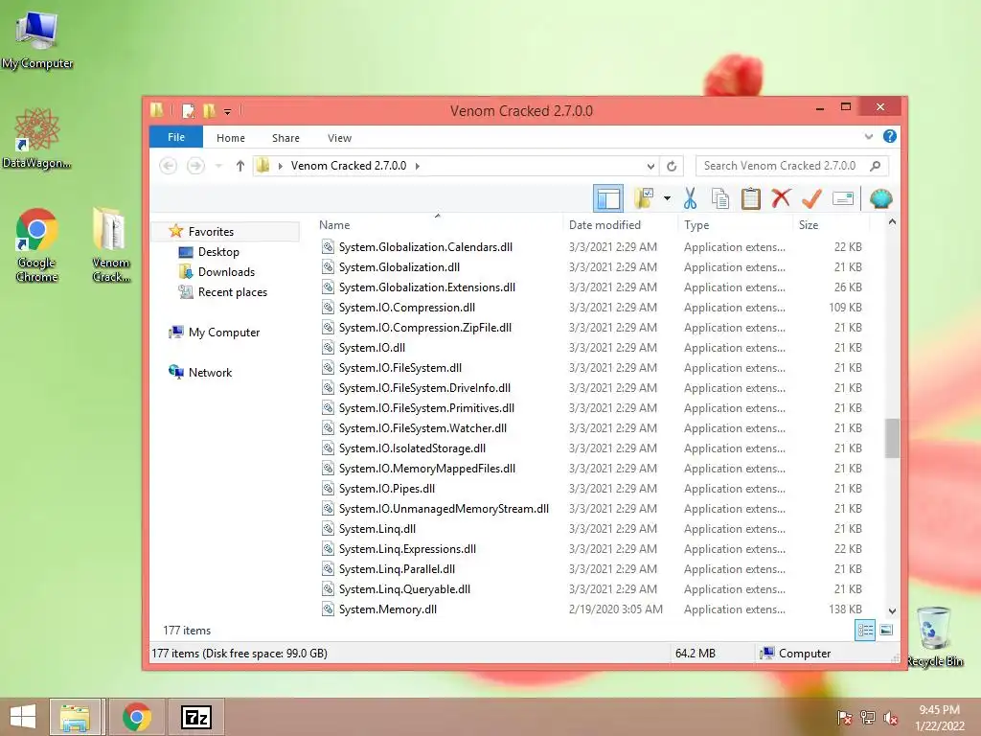The width and height of the screenshot is (981, 736).
Task: Open the Windows Start button
Action: pos(23,717)
